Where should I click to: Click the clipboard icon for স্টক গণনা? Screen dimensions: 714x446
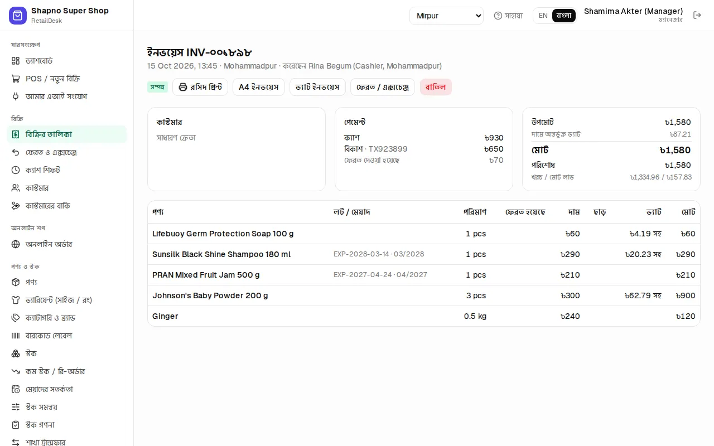(16, 425)
